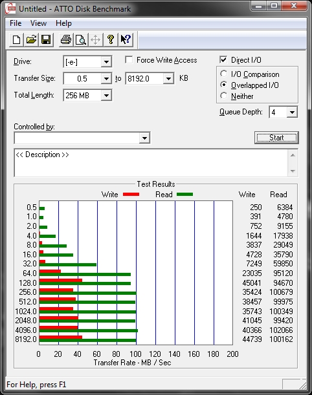Select the I/O Comparison radio button
This screenshot has height=395, width=312.
[223, 74]
